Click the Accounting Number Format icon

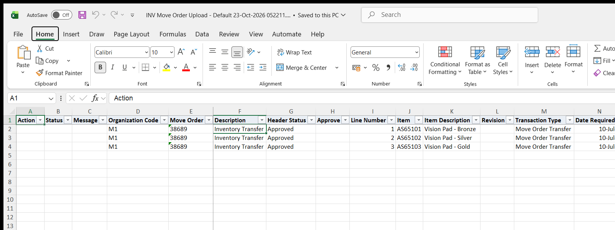356,68
